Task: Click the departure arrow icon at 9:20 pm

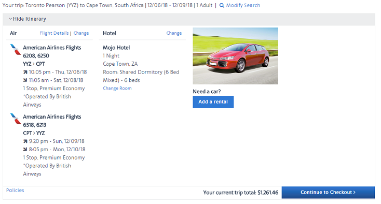Action: pos(25,141)
